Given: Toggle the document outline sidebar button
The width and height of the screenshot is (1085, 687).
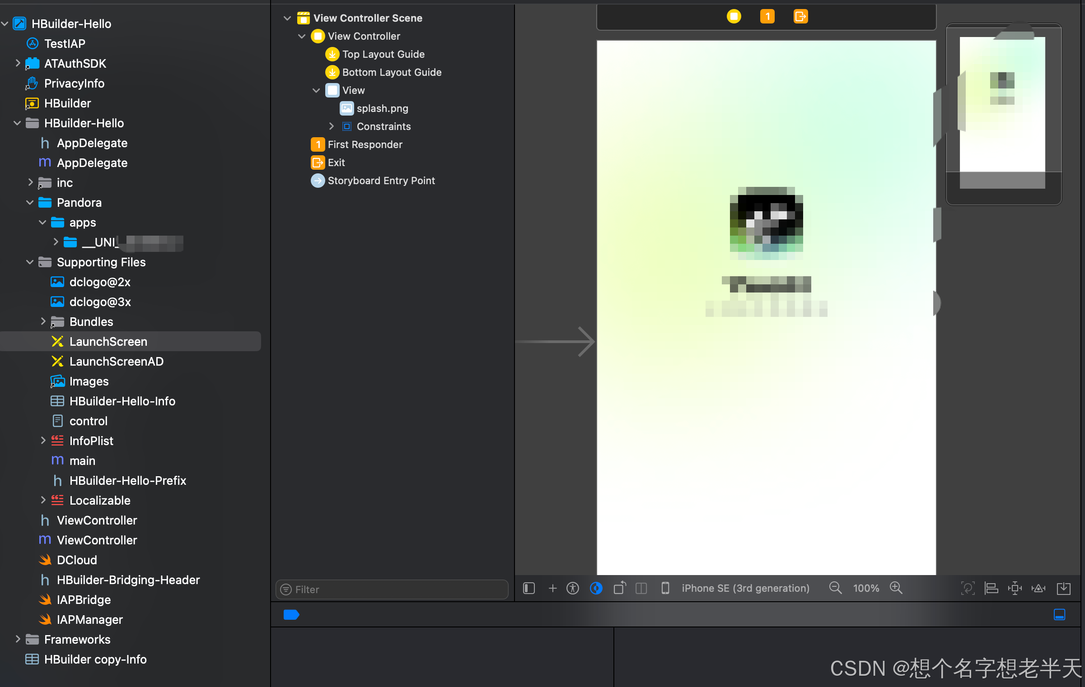Looking at the screenshot, I should (x=528, y=588).
